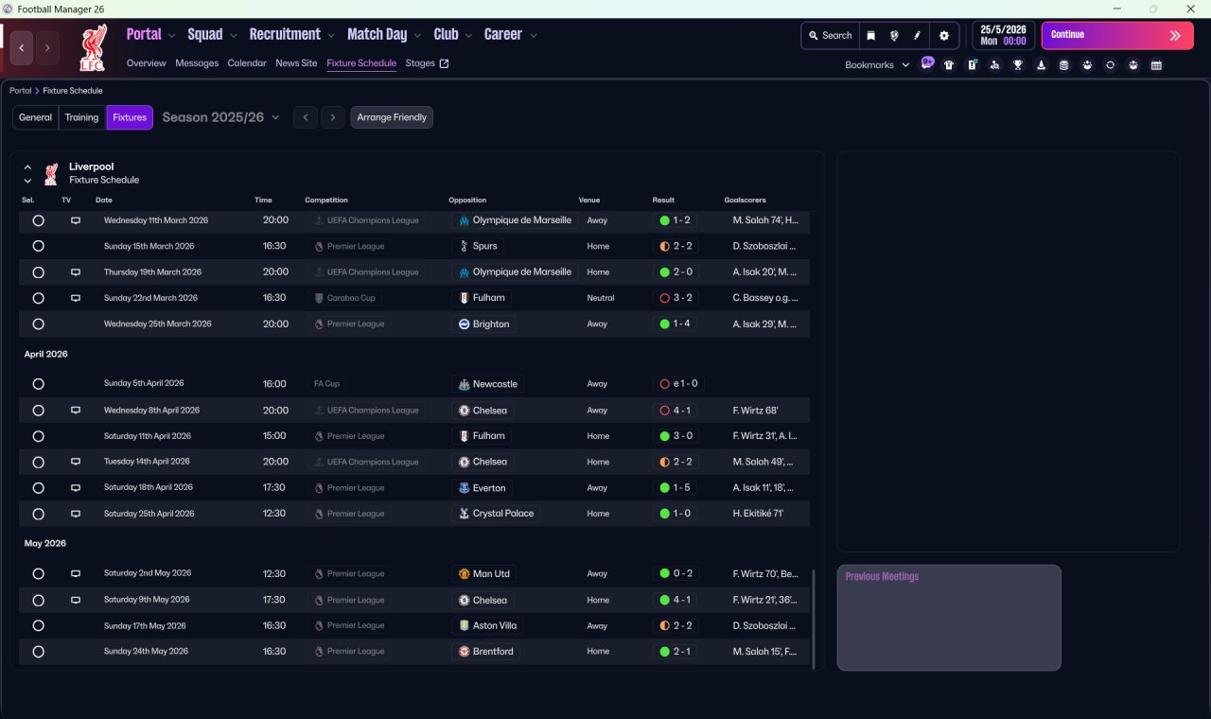Open the shirt icon shortcut
1211x719 pixels.
(949, 65)
